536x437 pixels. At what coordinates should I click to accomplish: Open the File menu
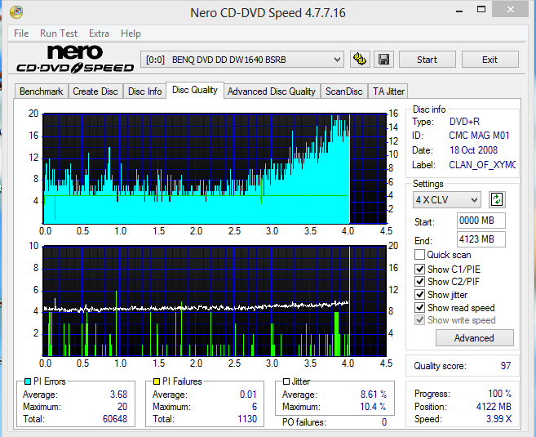(x=21, y=33)
